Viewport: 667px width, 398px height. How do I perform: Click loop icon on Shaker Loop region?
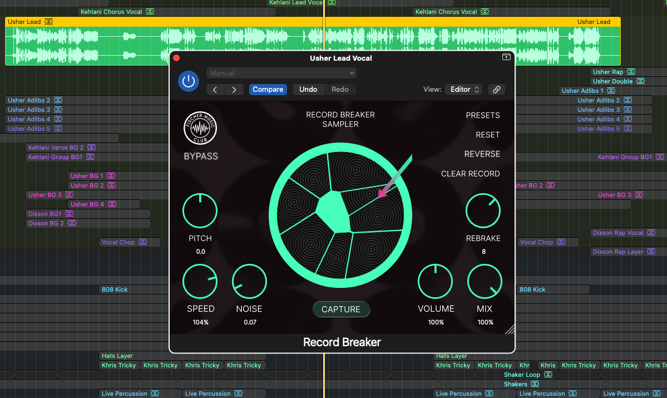pyautogui.click(x=548, y=375)
